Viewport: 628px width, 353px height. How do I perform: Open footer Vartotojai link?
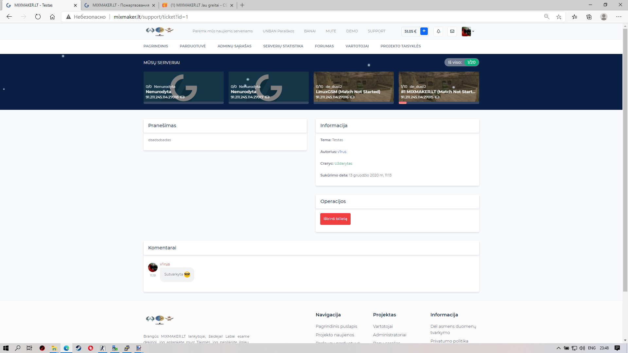pos(383,326)
